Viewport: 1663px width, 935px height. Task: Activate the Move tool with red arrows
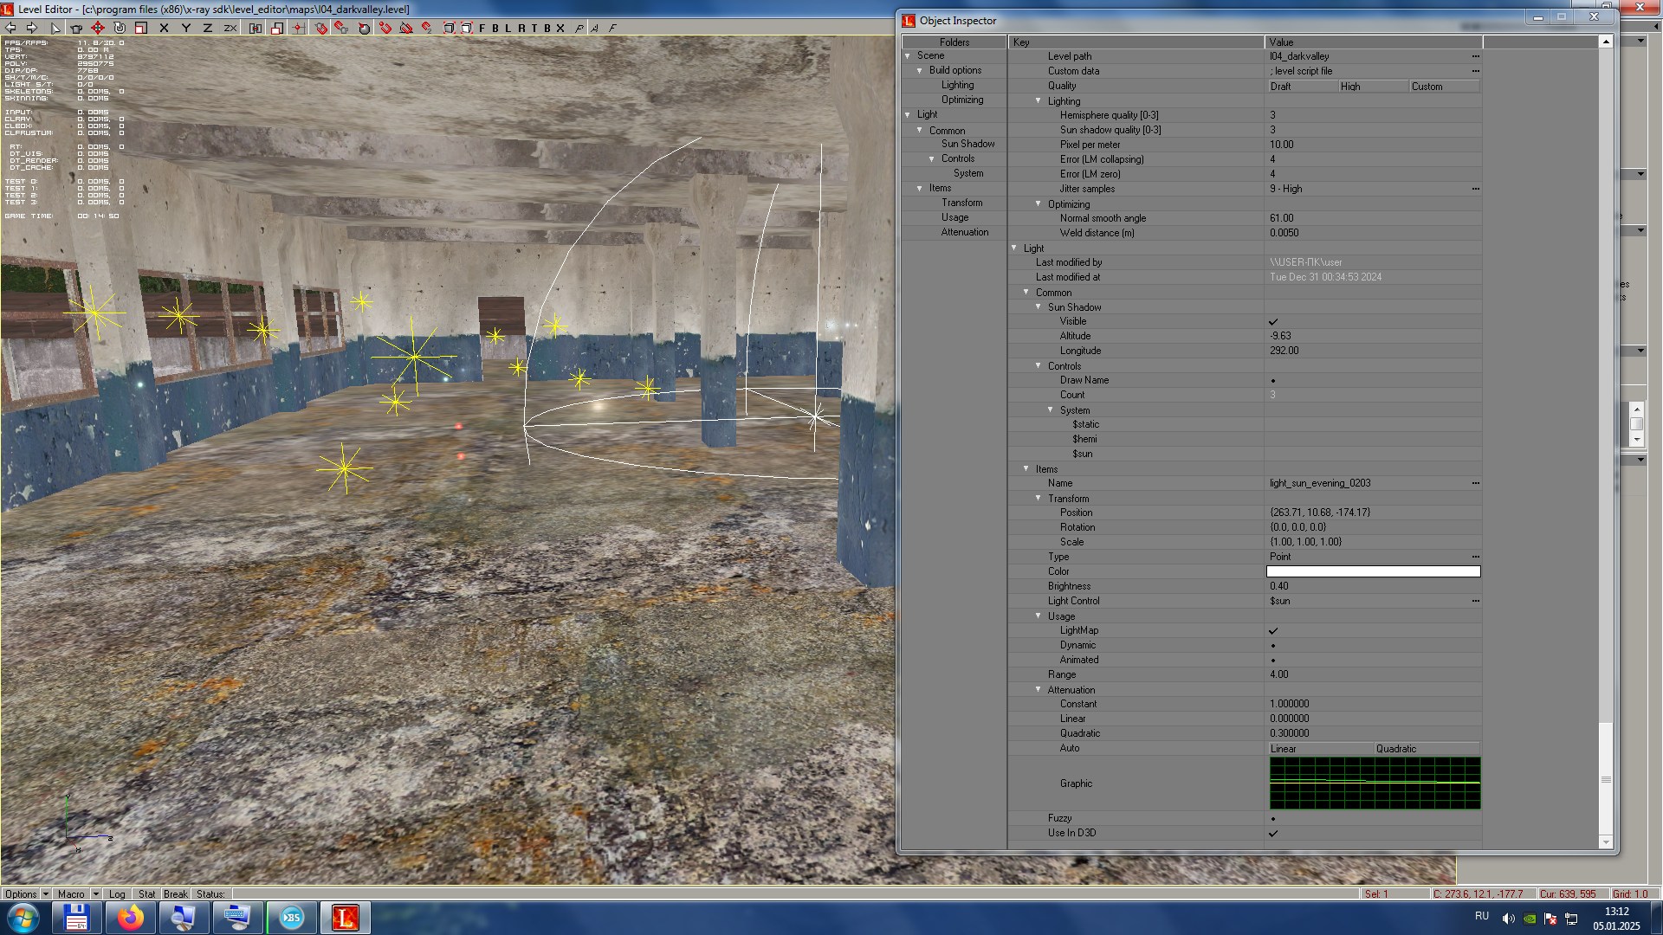[x=98, y=28]
